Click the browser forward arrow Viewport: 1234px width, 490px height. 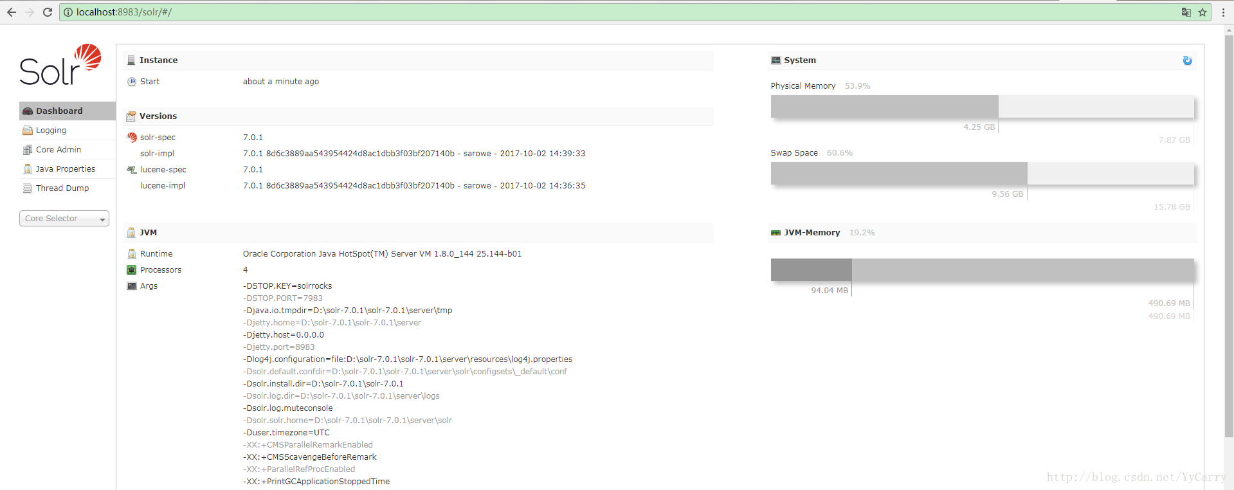[30, 12]
